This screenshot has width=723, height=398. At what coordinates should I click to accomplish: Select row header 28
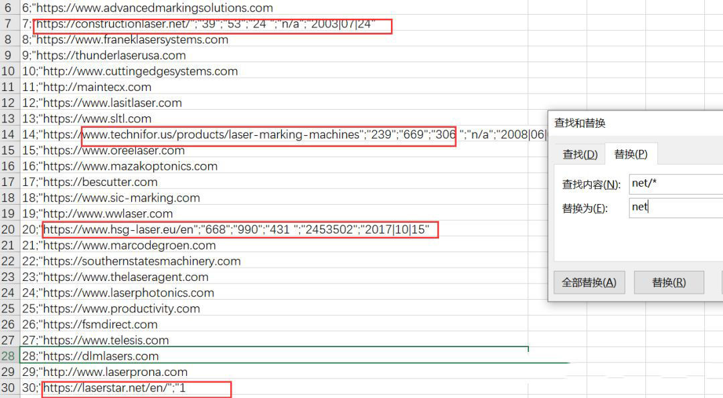(x=8, y=356)
